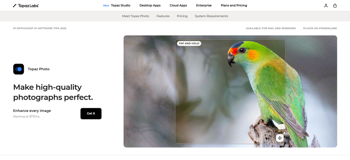Click the move handle on comparison frame
This screenshot has width=350, height=160.
280,138
